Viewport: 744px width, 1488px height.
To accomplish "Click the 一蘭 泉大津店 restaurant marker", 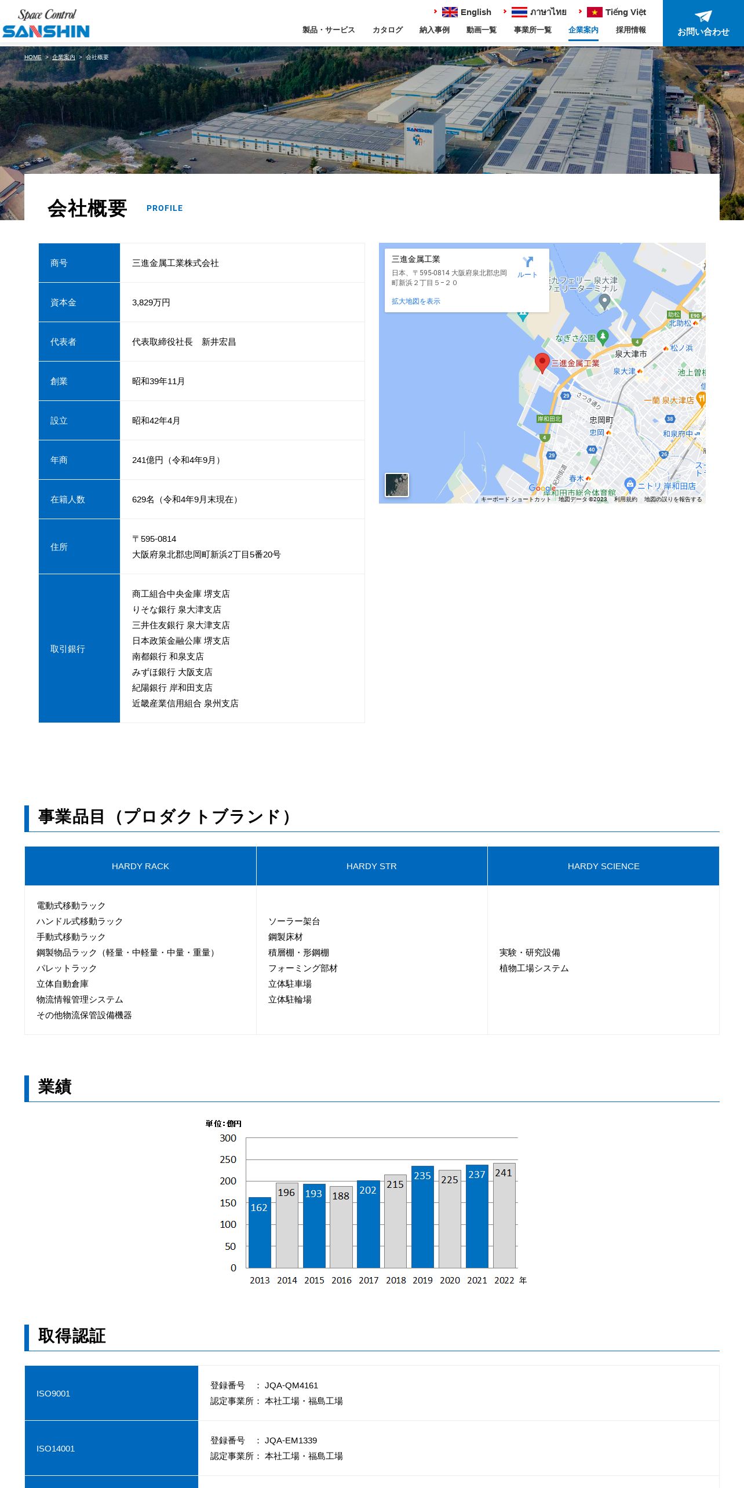I will tap(701, 399).
